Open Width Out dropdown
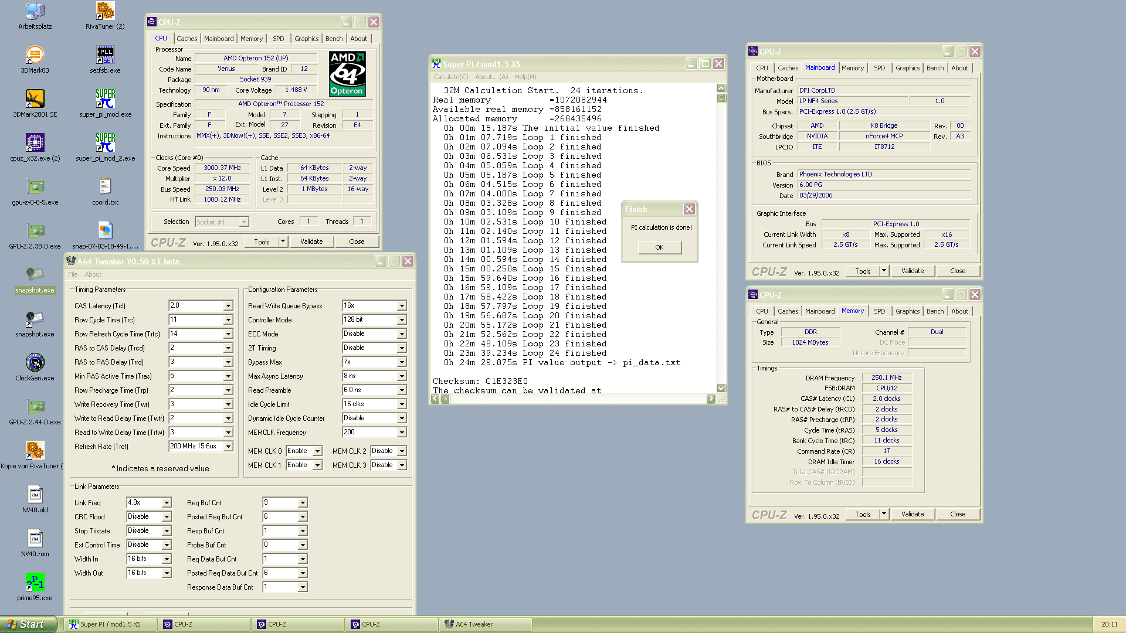 [x=167, y=573]
